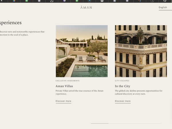The height and width of the screenshot is (129, 172).
Task: Select the tab with blue V favicon
Action: click(89, 1)
